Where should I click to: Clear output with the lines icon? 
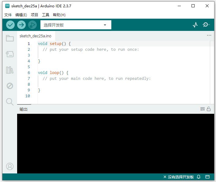(x=202, y=109)
